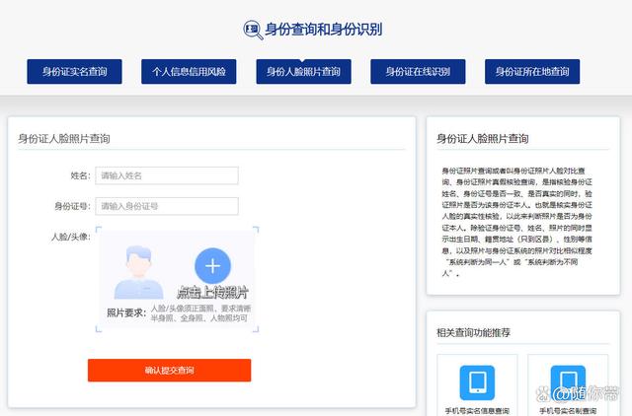Click the 身份查询和身份识别 page title
This screenshot has height=416, width=632.
[324, 30]
